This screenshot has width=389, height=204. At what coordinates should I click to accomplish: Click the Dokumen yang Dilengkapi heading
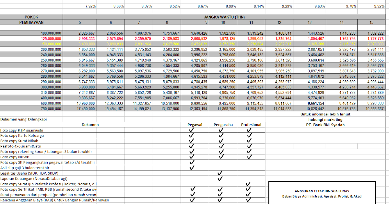coord(24,119)
